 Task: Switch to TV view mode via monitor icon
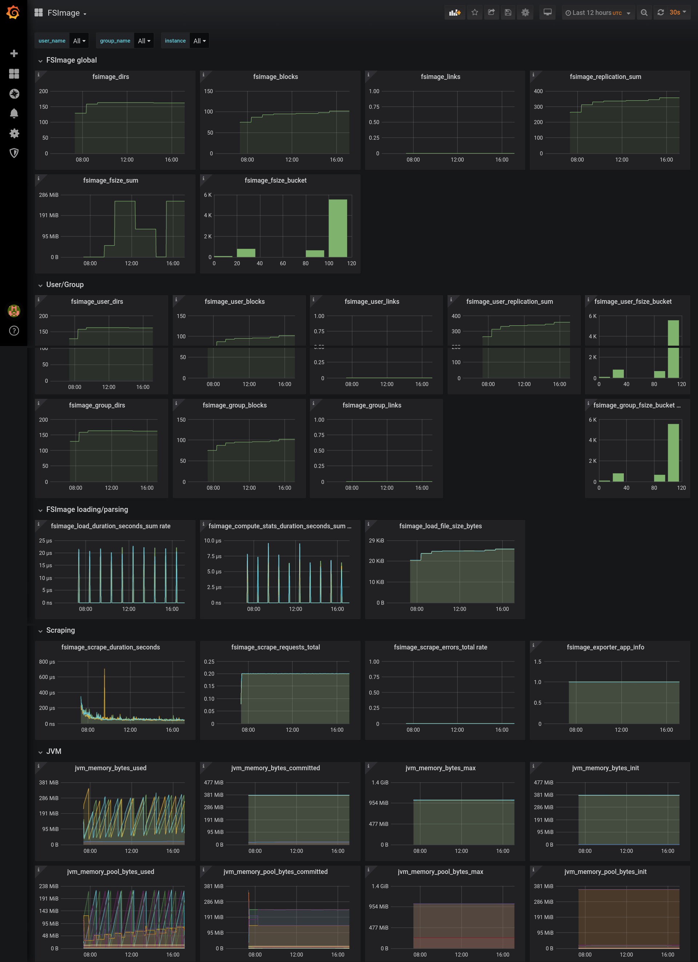547,13
